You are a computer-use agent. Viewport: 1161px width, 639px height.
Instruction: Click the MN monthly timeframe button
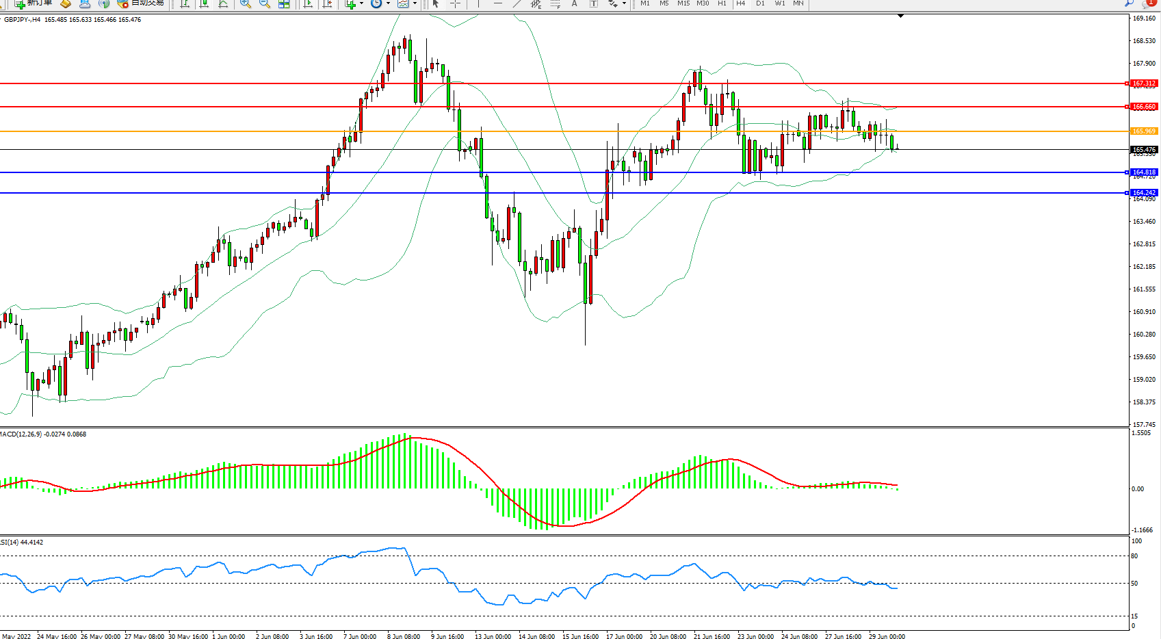click(798, 3)
